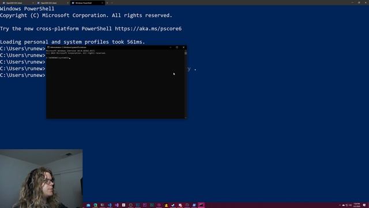This screenshot has height=208, width=369.
Task: Show hidden system tray icons chevron
Action: [340, 205]
